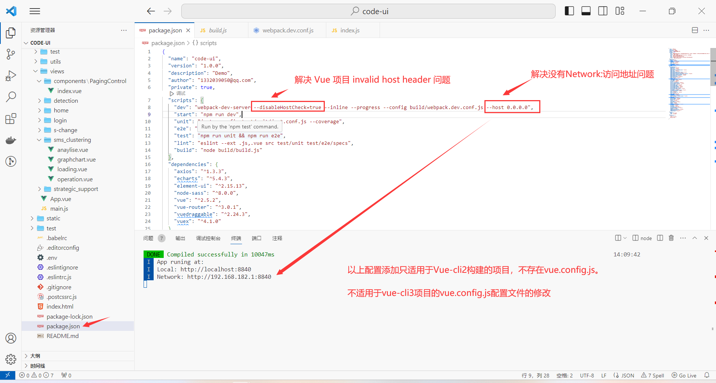Maximize the panel size chevron

(x=695, y=238)
